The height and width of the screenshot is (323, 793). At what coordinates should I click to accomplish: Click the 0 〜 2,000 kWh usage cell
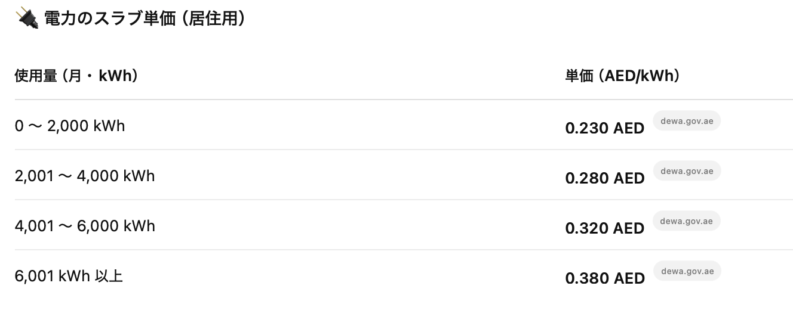(x=70, y=126)
